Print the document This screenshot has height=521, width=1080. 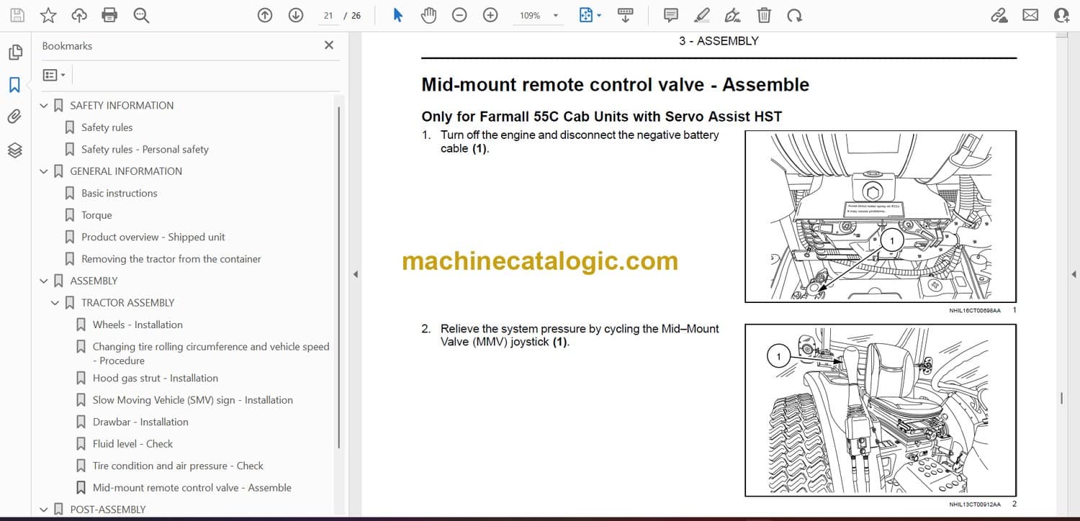coord(109,15)
